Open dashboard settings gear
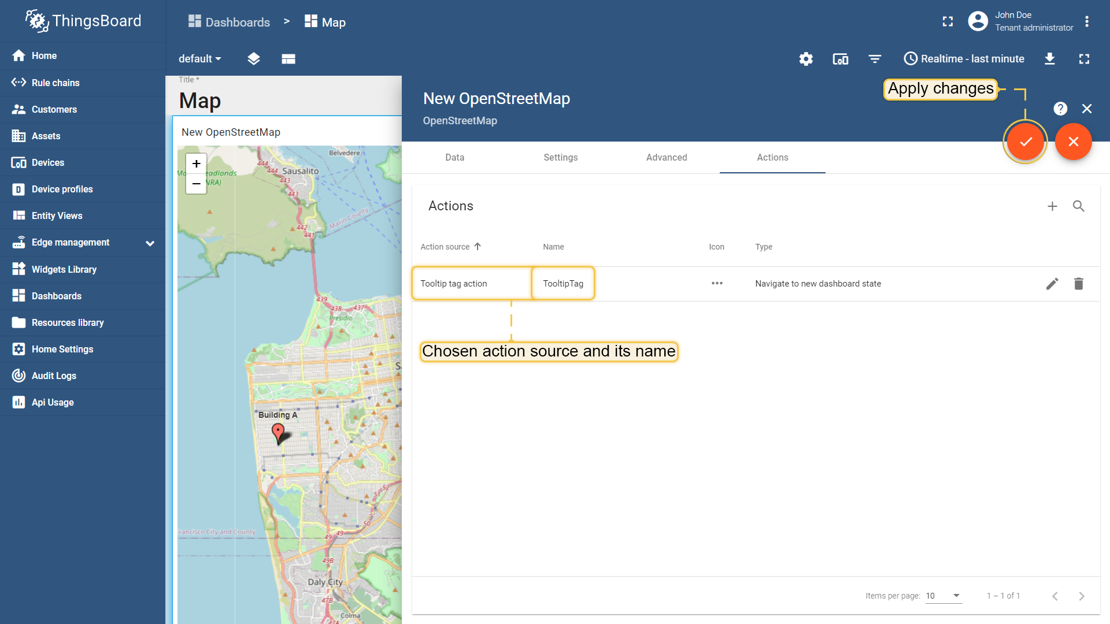This screenshot has width=1110, height=624. pyautogui.click(x=806, y=59)
